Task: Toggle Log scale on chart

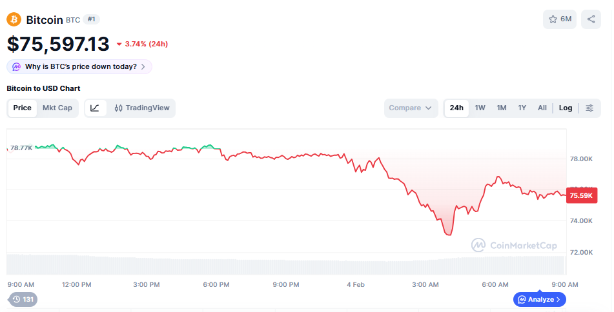Action: coord(566,108)
